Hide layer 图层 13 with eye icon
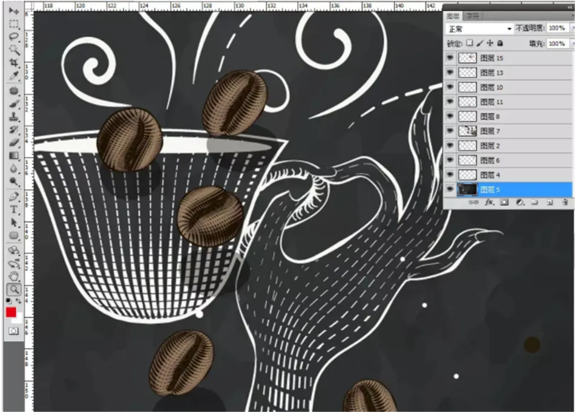The image size is (575, 412). [x=450, y=72]
